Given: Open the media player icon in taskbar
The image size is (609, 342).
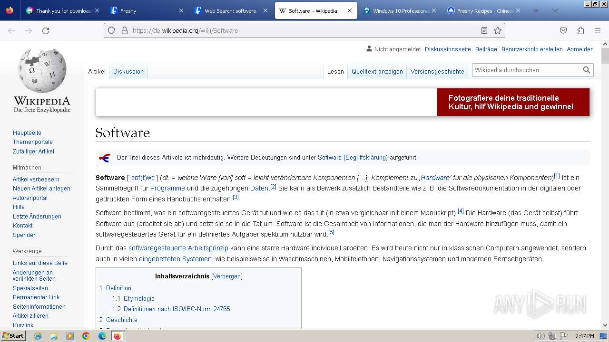Looking at the screenshot, I should tap(70, 336).
